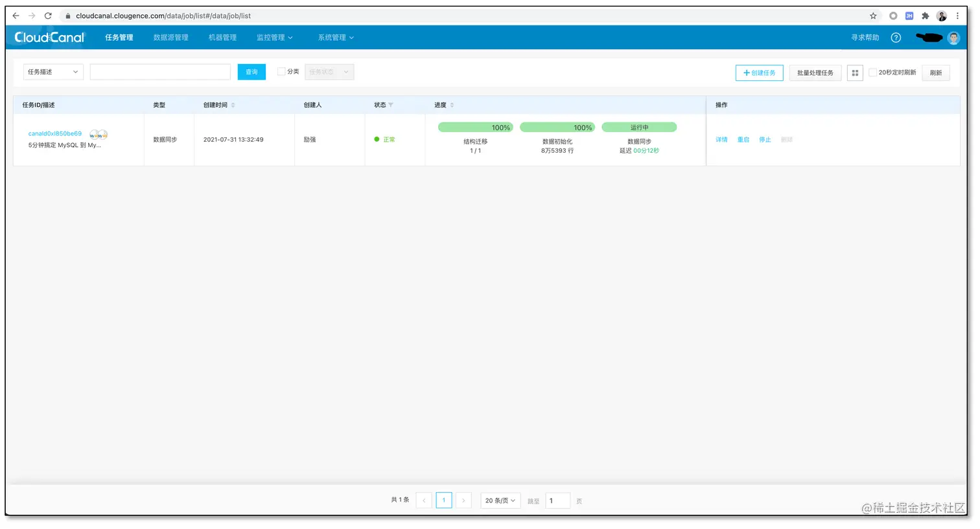Click the 刷新 button
980x529 pixels.
pyautogui.click(x=936, y=73)
